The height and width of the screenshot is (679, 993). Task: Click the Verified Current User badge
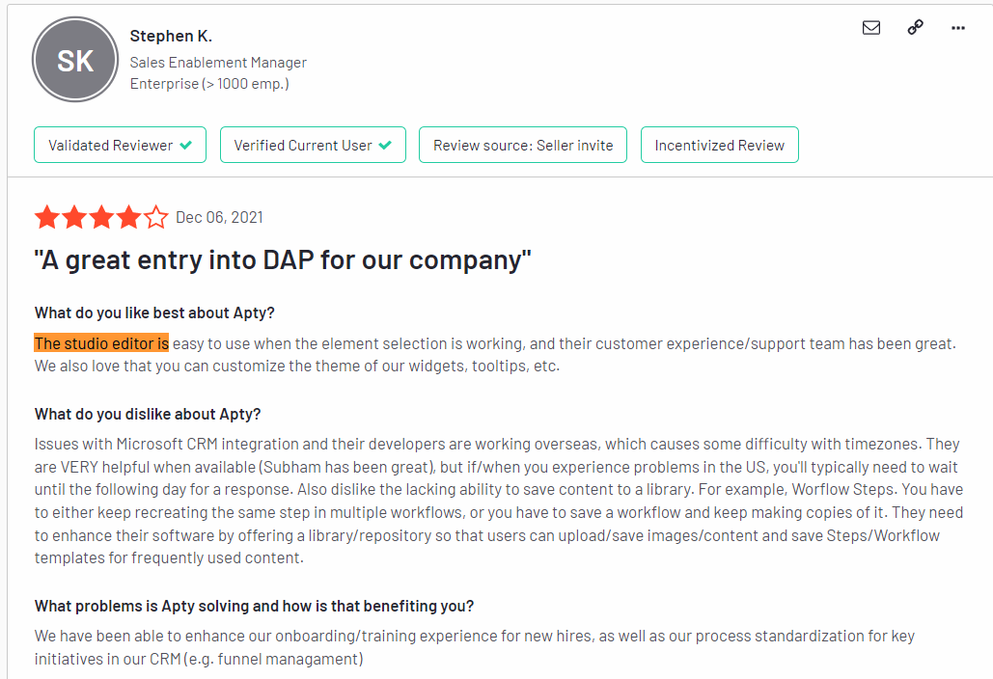point(313,145)
